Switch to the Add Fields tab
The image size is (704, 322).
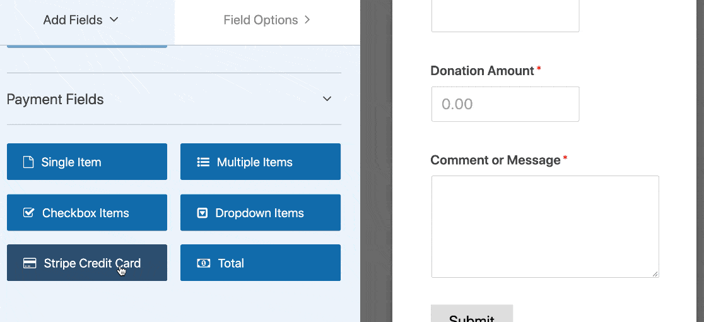[x=73, y=20]
